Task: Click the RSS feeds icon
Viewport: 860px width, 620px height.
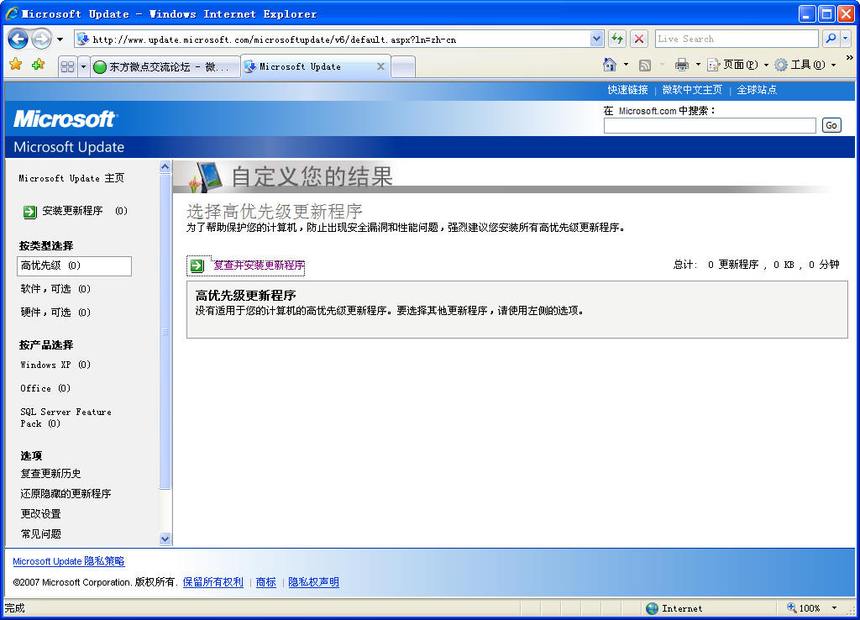Action: [x=645, y=66]
